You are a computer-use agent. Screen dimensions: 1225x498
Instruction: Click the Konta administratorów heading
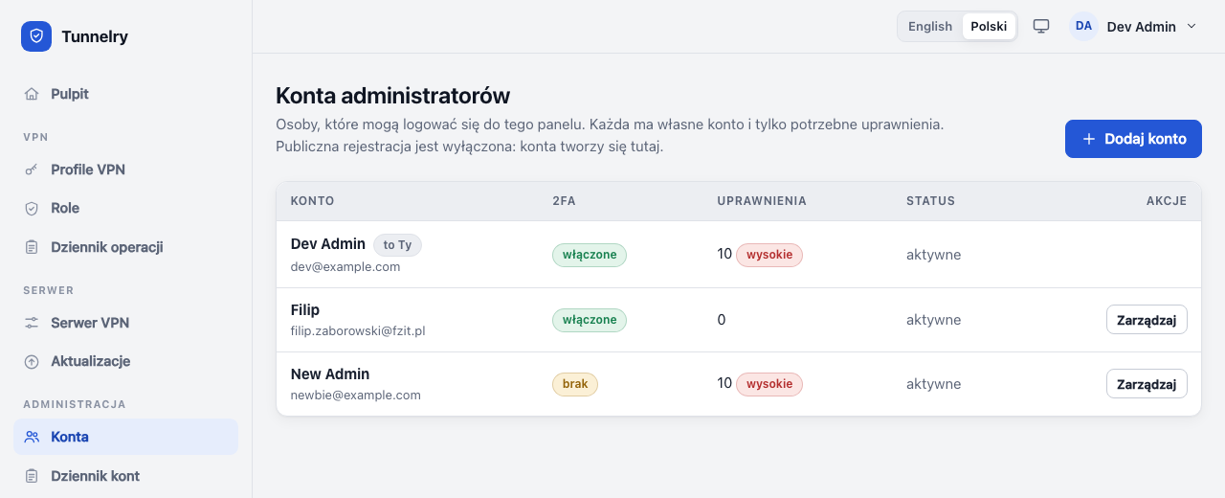coord(392,96)
